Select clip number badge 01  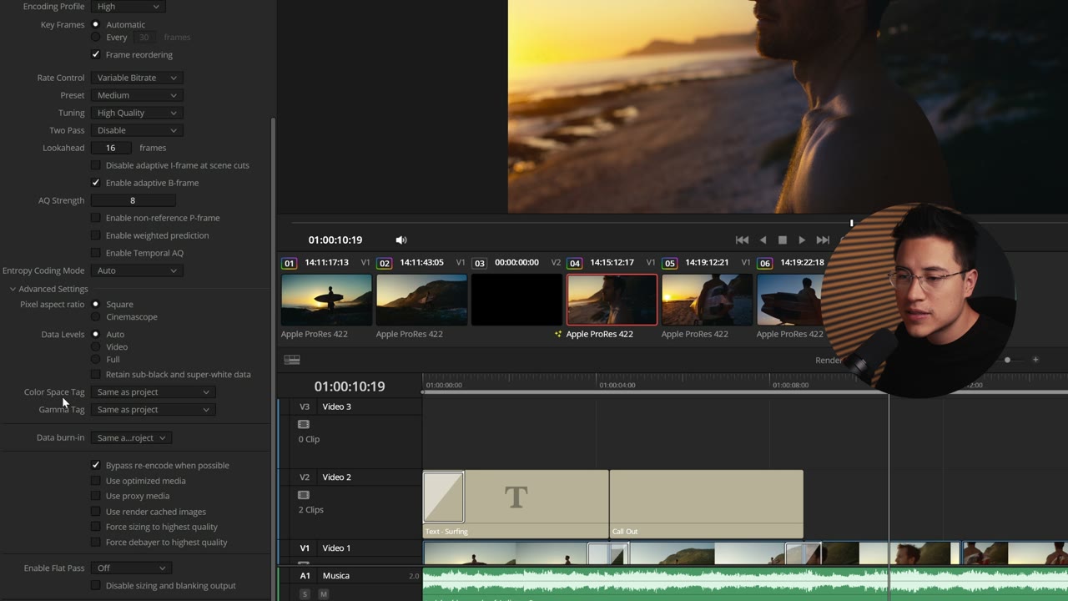(289, 263)
